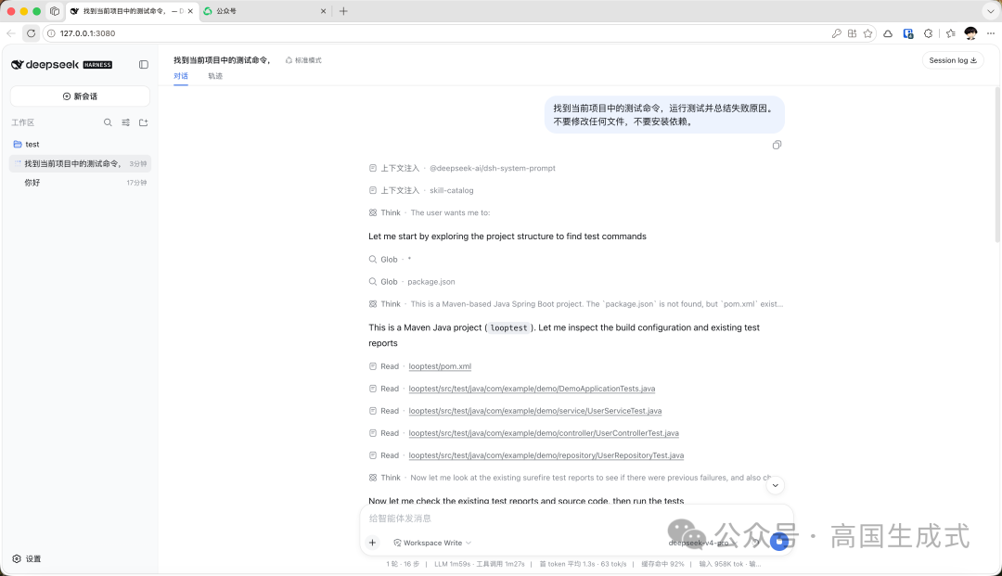Click the plus attachment button
1002x576 pixels.
[373, 543]
